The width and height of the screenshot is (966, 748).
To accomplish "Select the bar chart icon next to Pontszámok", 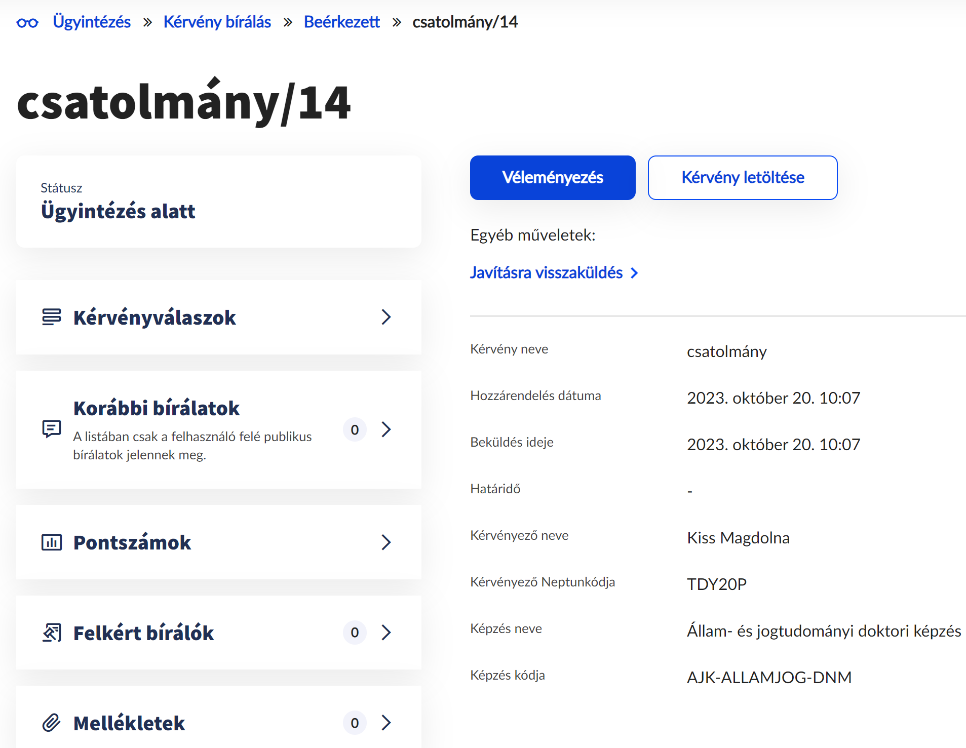I will pyautogui.click(x=51, y=542).
